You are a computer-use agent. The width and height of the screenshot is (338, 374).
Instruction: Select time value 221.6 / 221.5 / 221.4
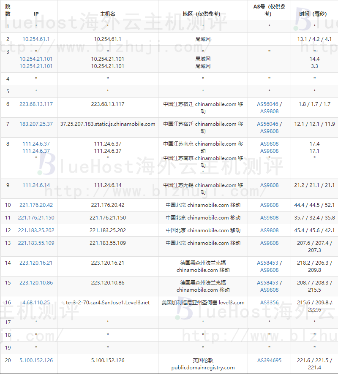tap(314, 364)
